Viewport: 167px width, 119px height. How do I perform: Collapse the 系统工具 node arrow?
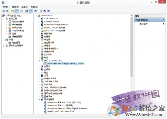pyautogui.click(x=4, y=19)
